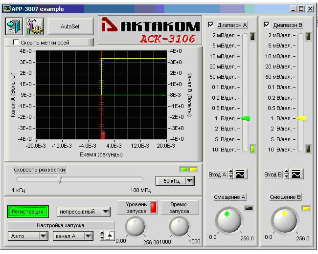This screenshot has height=254, width=318.
Task: Click the app icon in title bar
Action: pos(6,9)
